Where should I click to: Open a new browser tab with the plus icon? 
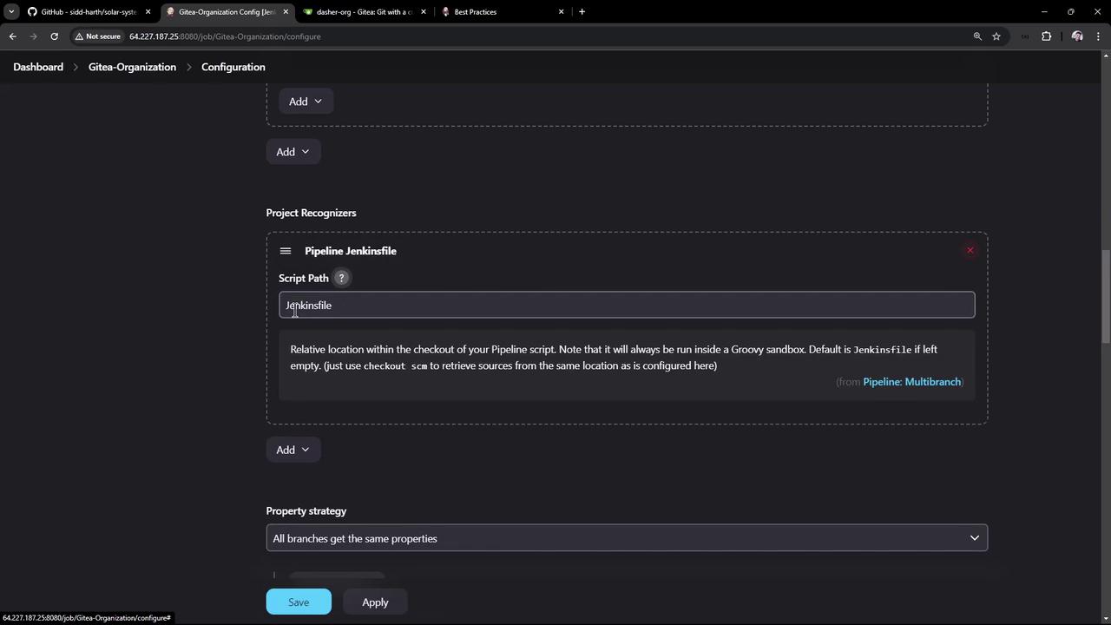click(582, 11)
